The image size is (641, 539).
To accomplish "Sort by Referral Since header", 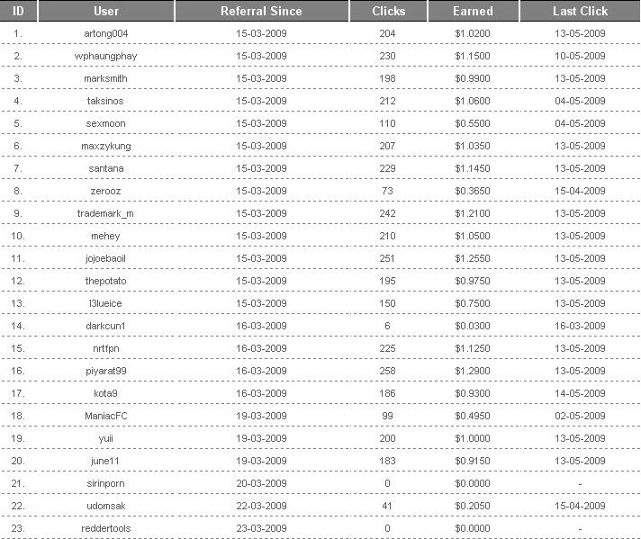I will (x=261, y=11).
